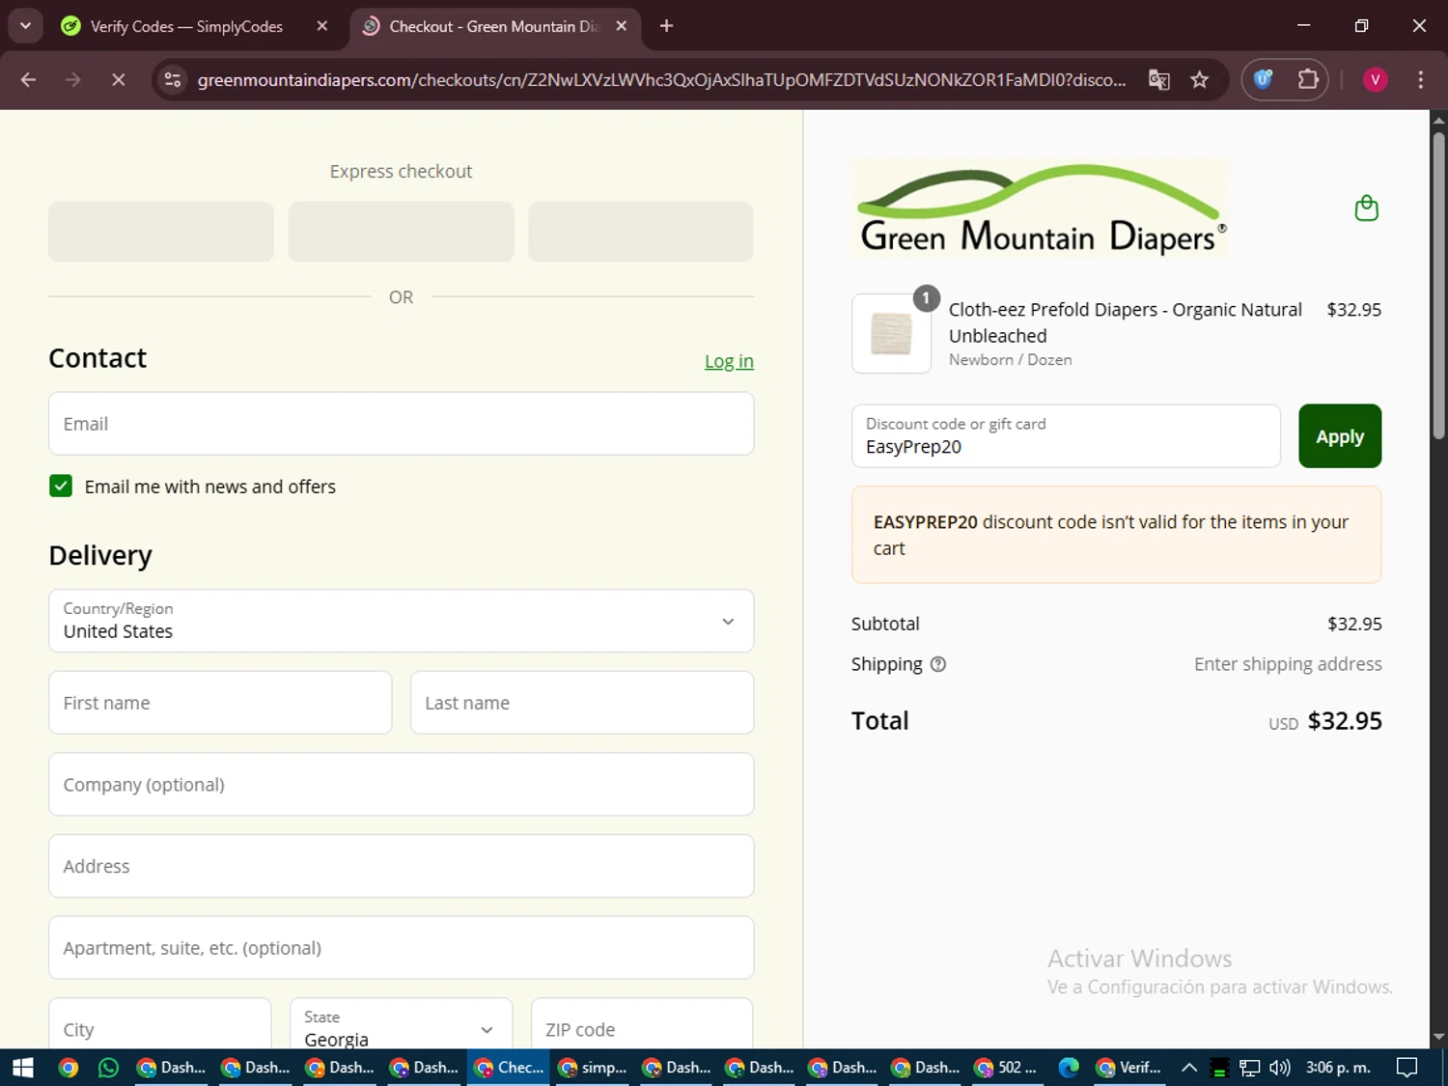Focus the Email input field
Screen dimensions: 1448x1086
pyautogui.click(x=401, y=424)
